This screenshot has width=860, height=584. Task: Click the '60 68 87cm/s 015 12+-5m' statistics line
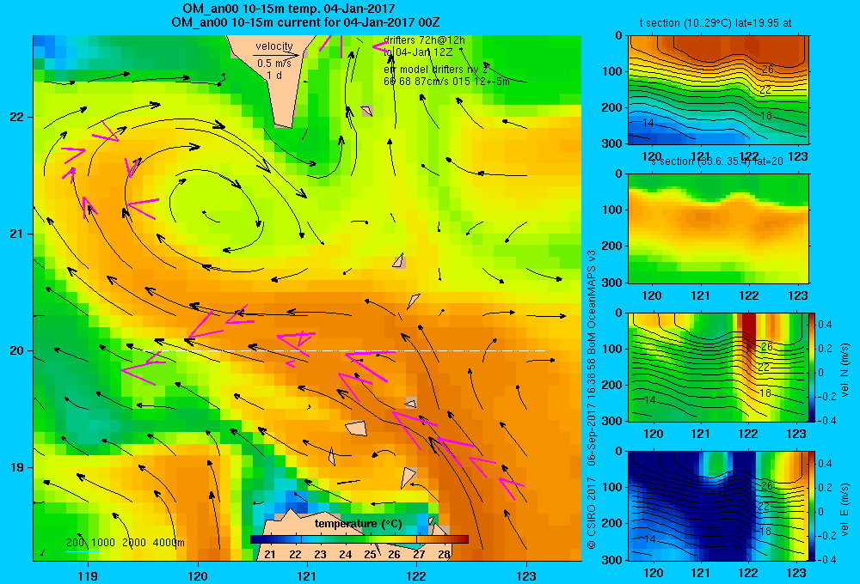coord(446,82)
